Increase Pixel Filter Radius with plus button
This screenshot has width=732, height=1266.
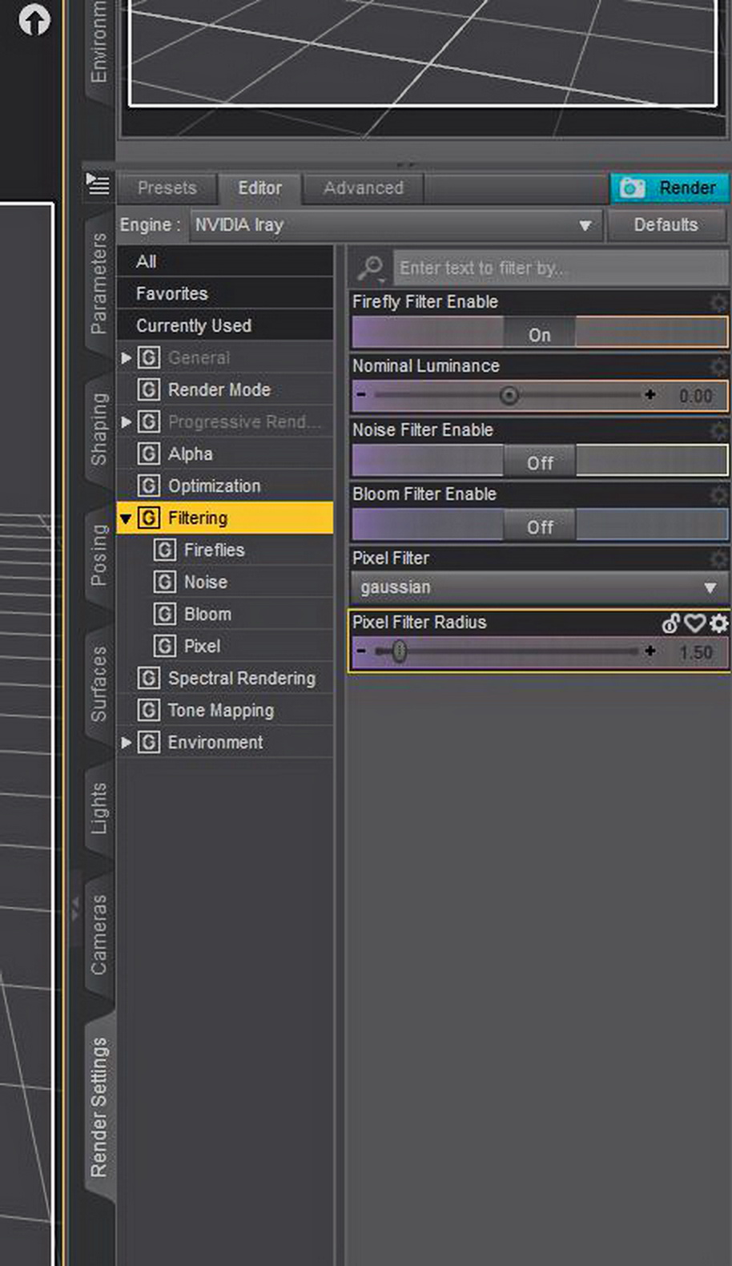[x=650, y=651]
